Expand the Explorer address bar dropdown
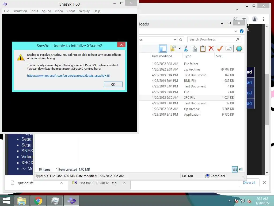Viewport: 274px width, 206px height. 175,39
